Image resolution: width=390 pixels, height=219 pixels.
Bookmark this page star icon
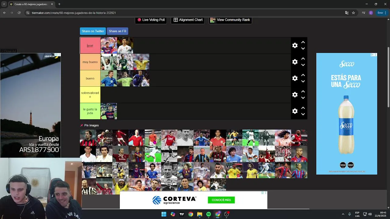point(353,13)
